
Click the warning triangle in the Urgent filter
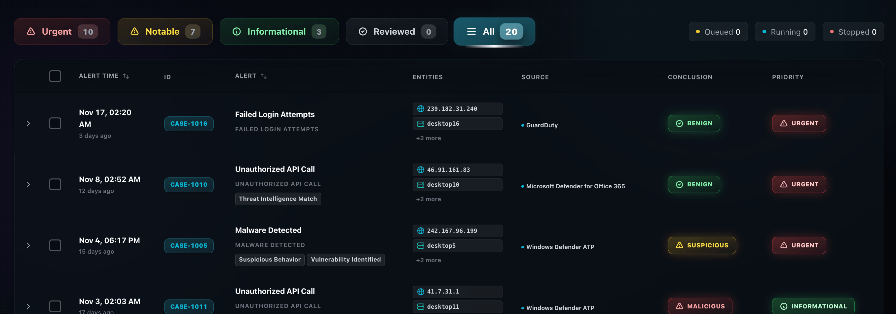coord(31,31)
